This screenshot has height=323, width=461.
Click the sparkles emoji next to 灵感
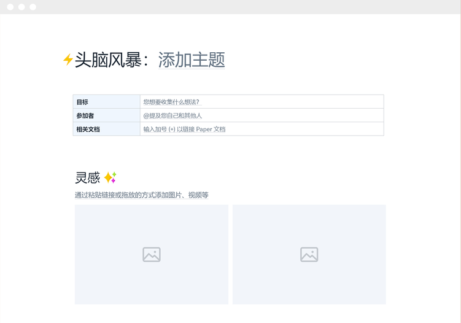click(110, 177)
